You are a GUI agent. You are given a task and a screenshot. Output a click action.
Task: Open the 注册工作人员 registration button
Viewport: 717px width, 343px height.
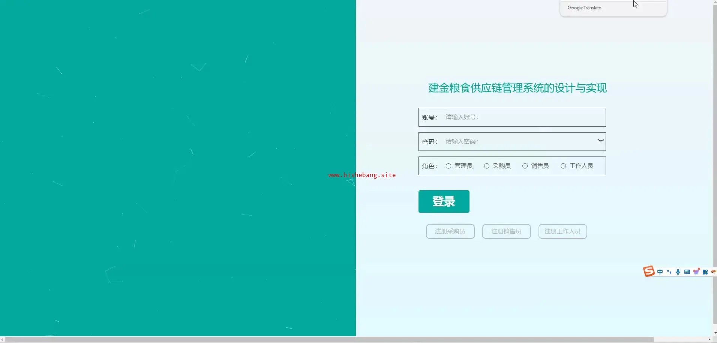[x=563, y=231]
